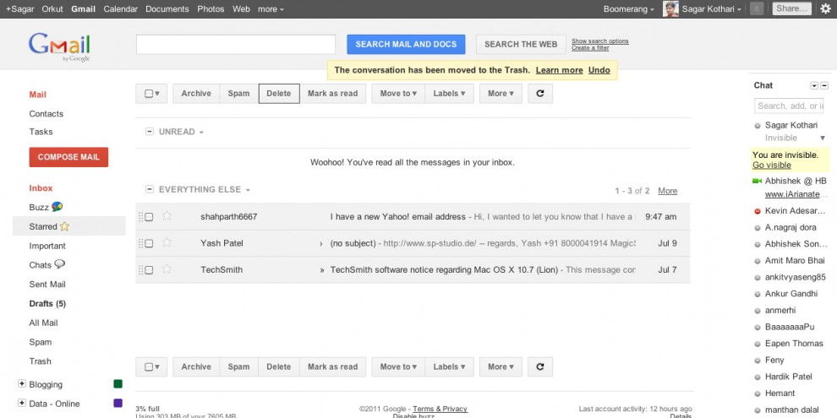Screen dimensions: 837x418
Task: Click the drag handle on the TechSmith row
Action: tap(141, 269)
